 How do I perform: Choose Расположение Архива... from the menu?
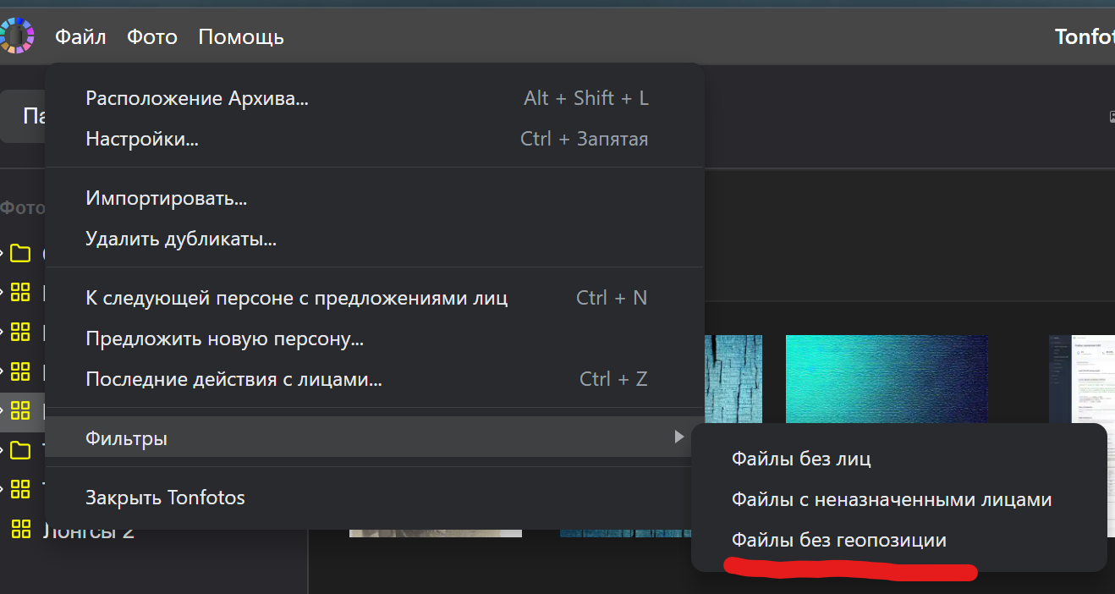(x=197, y=98)
